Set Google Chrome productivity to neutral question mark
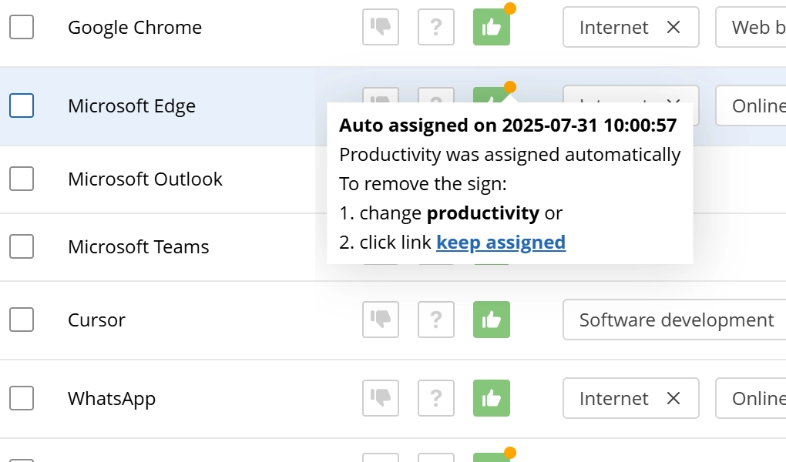This screenshot has width=786, height=462. pos(436,27)
